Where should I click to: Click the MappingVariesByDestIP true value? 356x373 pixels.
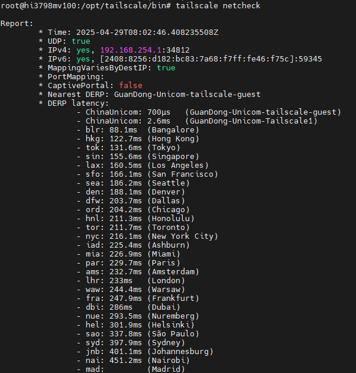pyautogui.click(x=166, y=68)
